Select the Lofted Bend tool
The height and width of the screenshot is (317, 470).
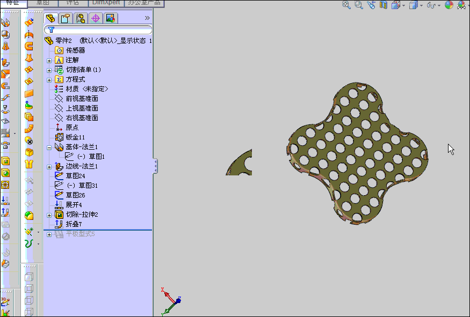pos(5,46)
